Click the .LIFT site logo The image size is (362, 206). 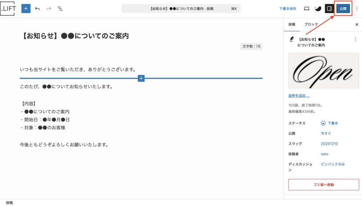[x=8, y=8]
